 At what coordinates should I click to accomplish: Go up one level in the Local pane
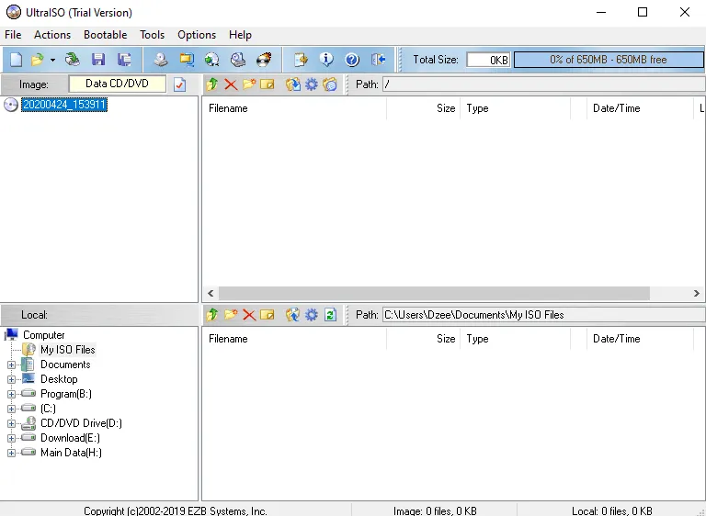[x=212, y=314]
